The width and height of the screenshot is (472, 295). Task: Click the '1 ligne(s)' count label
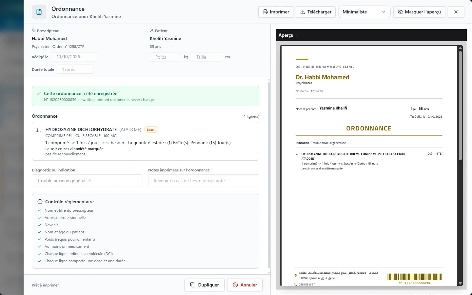tap(251, 116)
